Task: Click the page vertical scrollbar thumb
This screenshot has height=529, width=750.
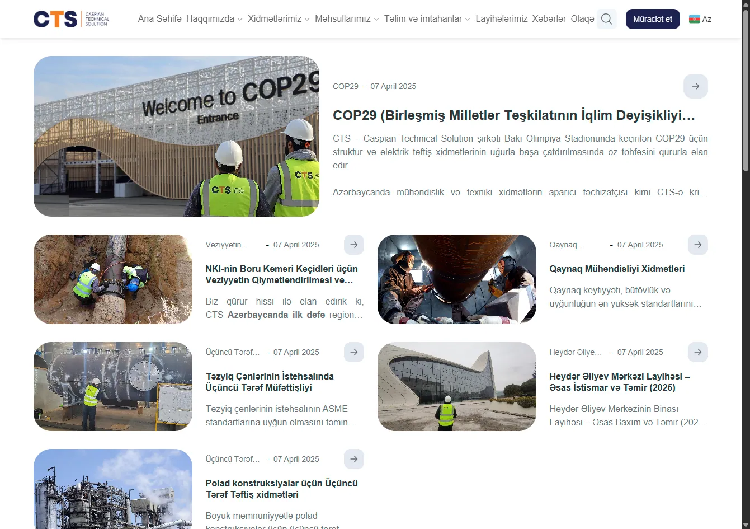Action: [x=746, y=90]
